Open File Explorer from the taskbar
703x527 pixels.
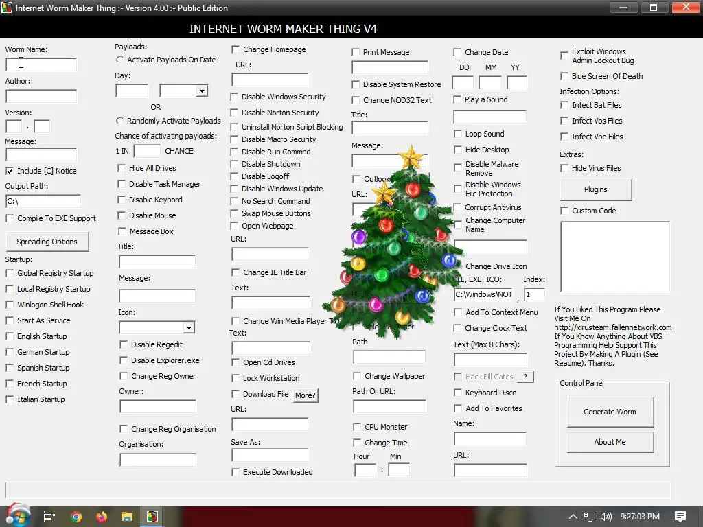tap(127, 517)
